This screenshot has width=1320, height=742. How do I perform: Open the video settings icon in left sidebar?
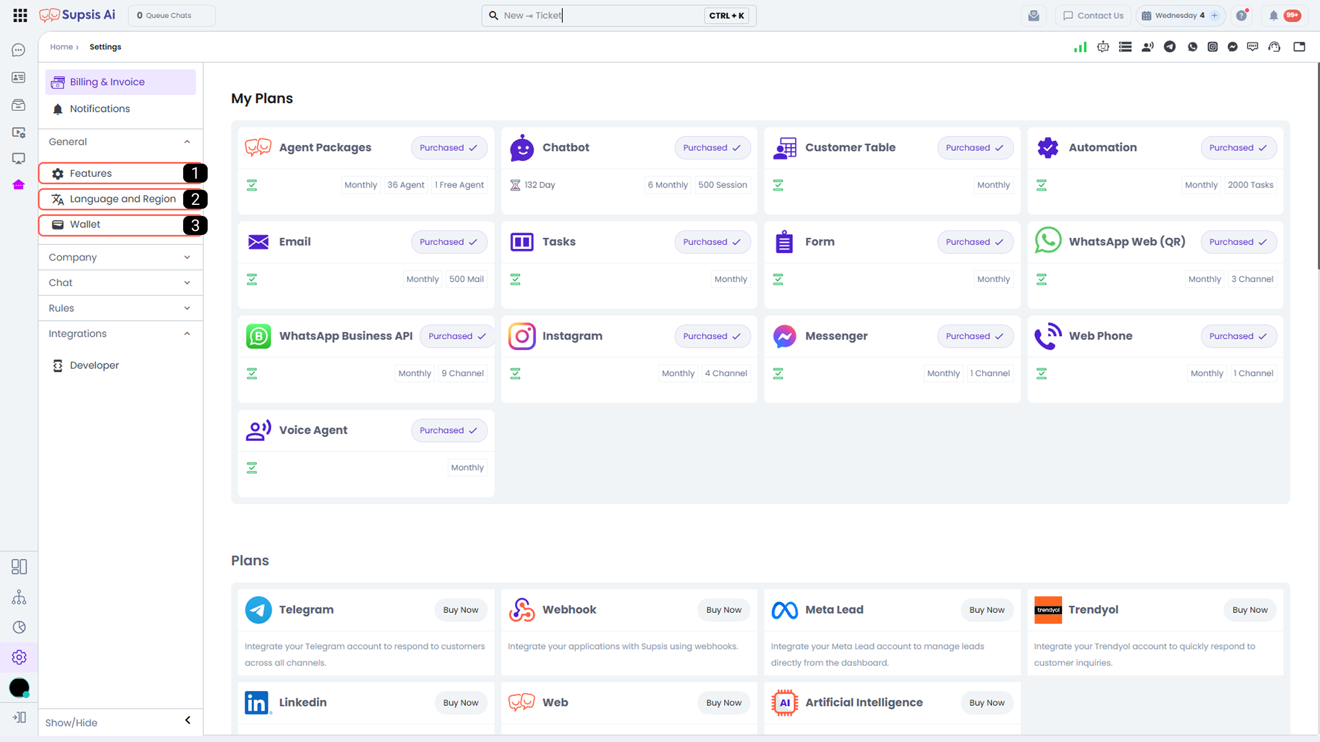[x=18, y=132]
